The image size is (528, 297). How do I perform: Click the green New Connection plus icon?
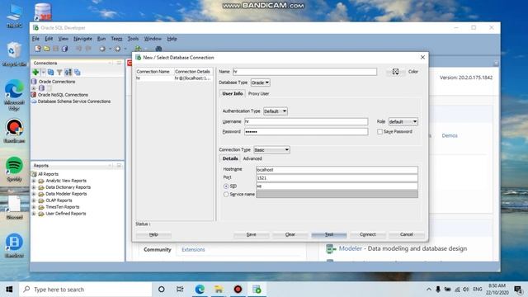coord(35,72)
